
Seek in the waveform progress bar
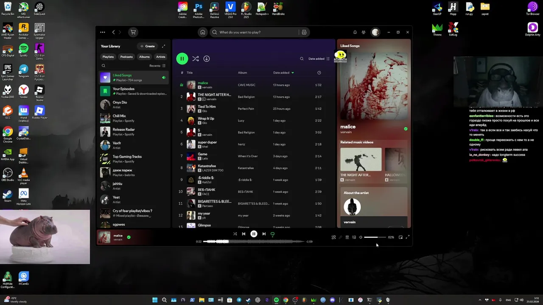coord(254,241)
